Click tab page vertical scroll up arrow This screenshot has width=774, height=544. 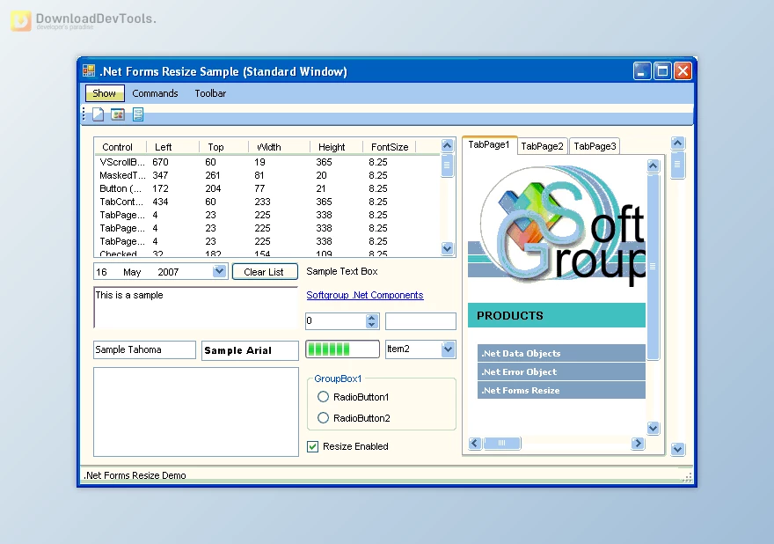pos(653,165)
